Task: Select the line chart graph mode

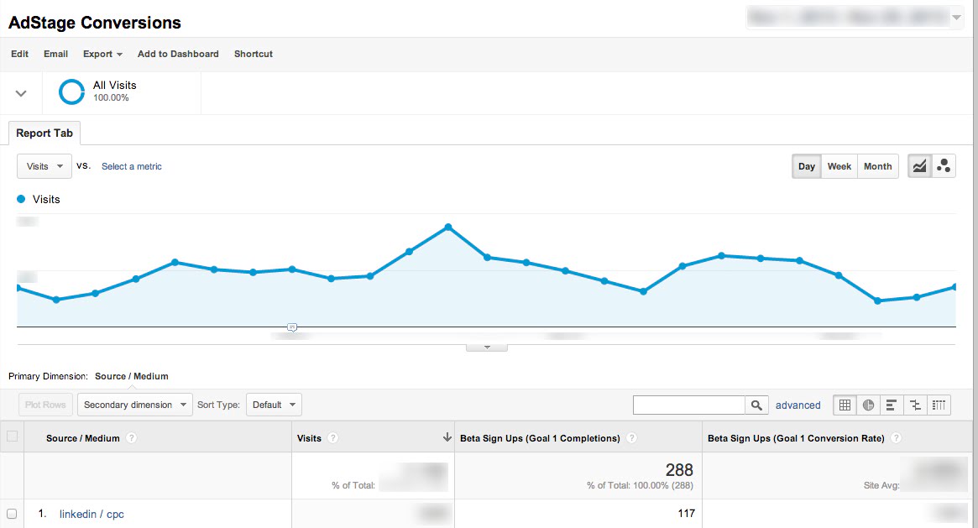Action: [x=919, y=165]
